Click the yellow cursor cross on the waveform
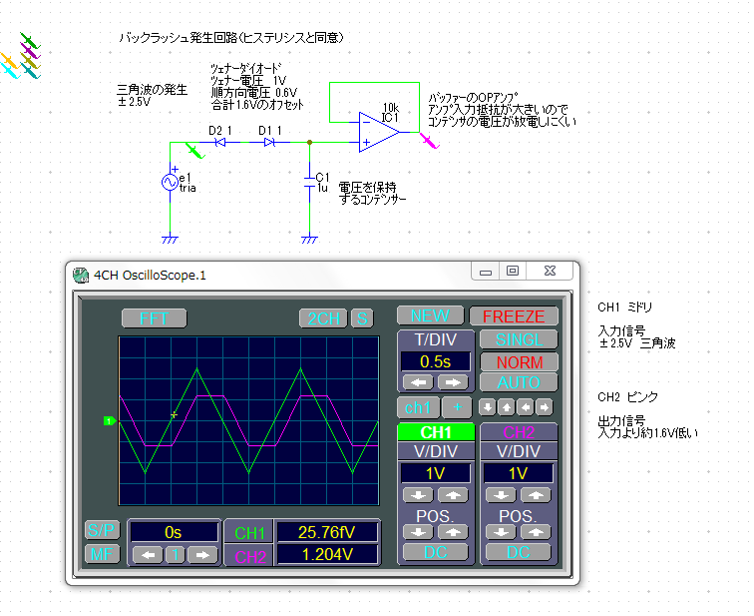This screenshot has width=754, height=616. (175, 414)
